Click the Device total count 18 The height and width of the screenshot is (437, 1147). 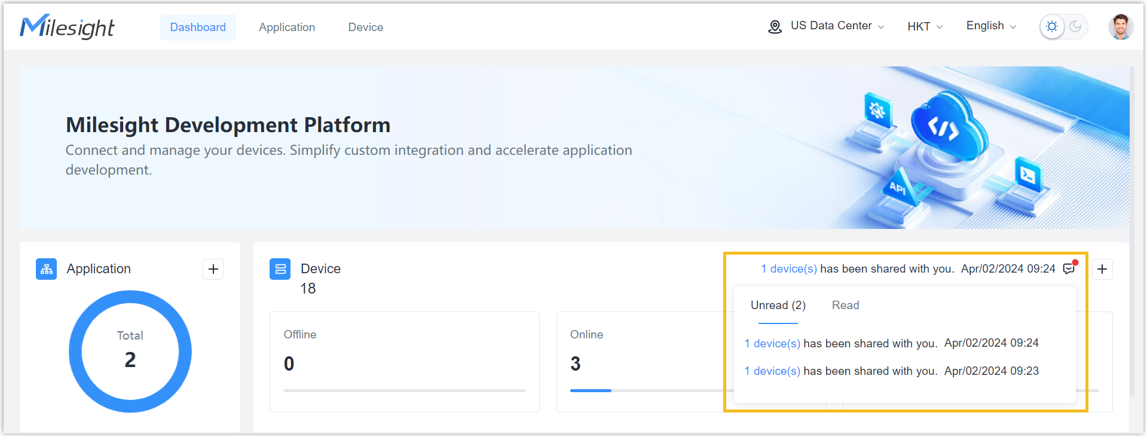308,289
